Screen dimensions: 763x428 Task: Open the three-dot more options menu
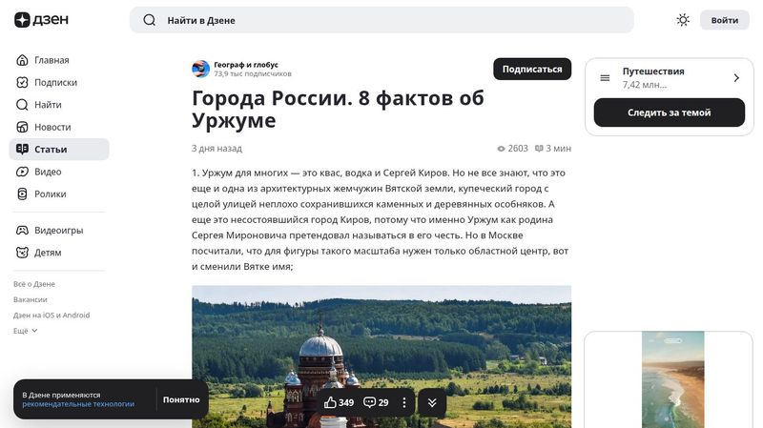pyautogui.click(x=403, y=402)
